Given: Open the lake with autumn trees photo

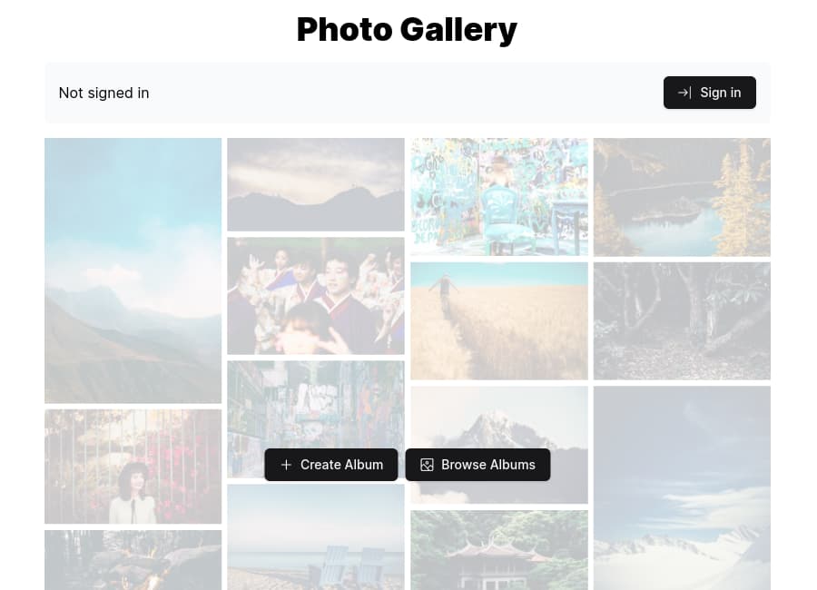Looking at the screenshot, I should 682,197.
